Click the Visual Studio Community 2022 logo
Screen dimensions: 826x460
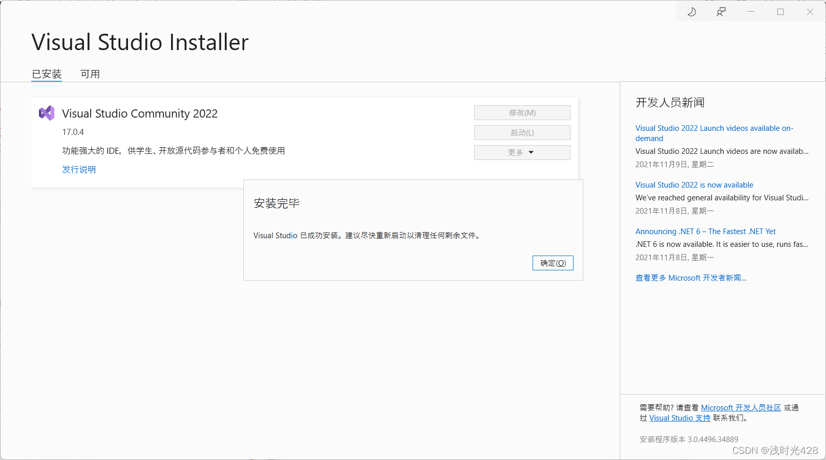pyautogui.click(x=46, y=113)
